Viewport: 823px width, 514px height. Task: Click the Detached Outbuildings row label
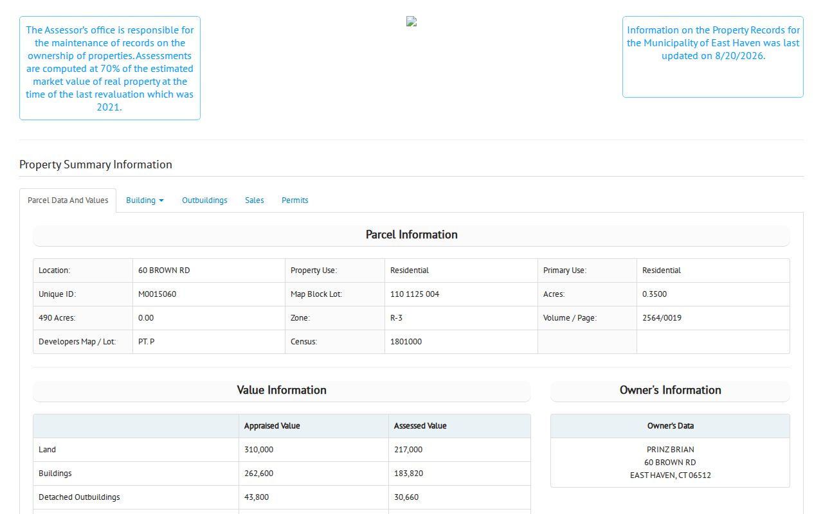pyautogui.click(x=79, y=497)
